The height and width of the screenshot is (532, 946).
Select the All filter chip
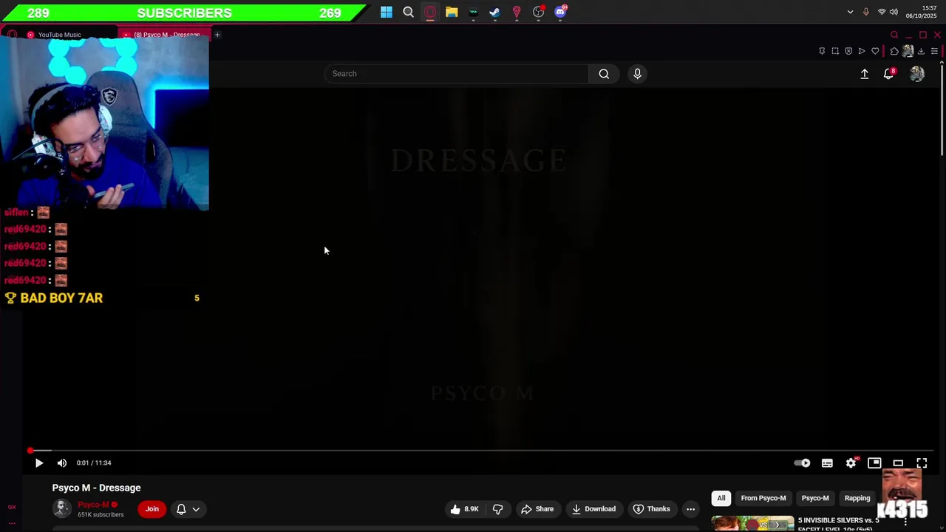[x=721, y=498]
